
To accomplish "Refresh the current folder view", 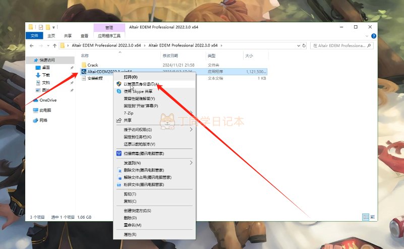I will point(304,45).
